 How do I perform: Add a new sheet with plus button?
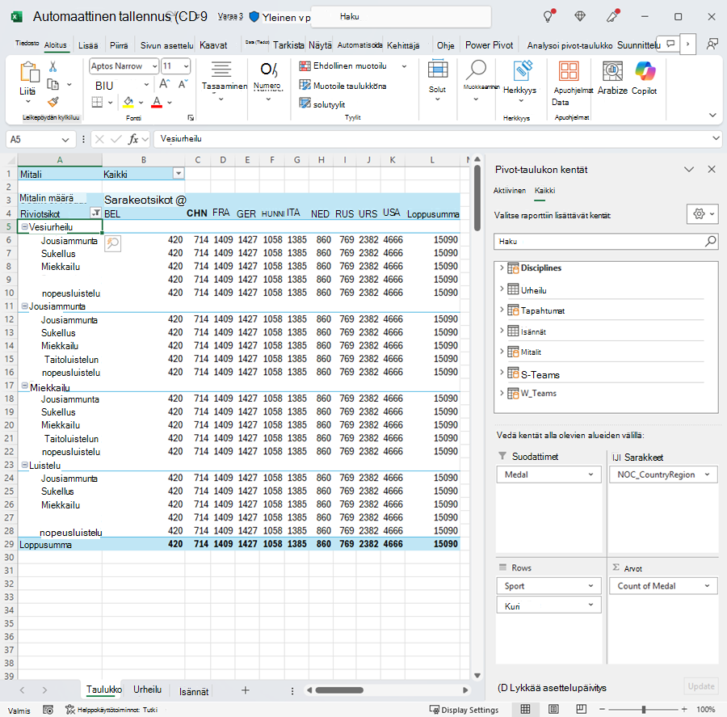(x=246, y=690)
